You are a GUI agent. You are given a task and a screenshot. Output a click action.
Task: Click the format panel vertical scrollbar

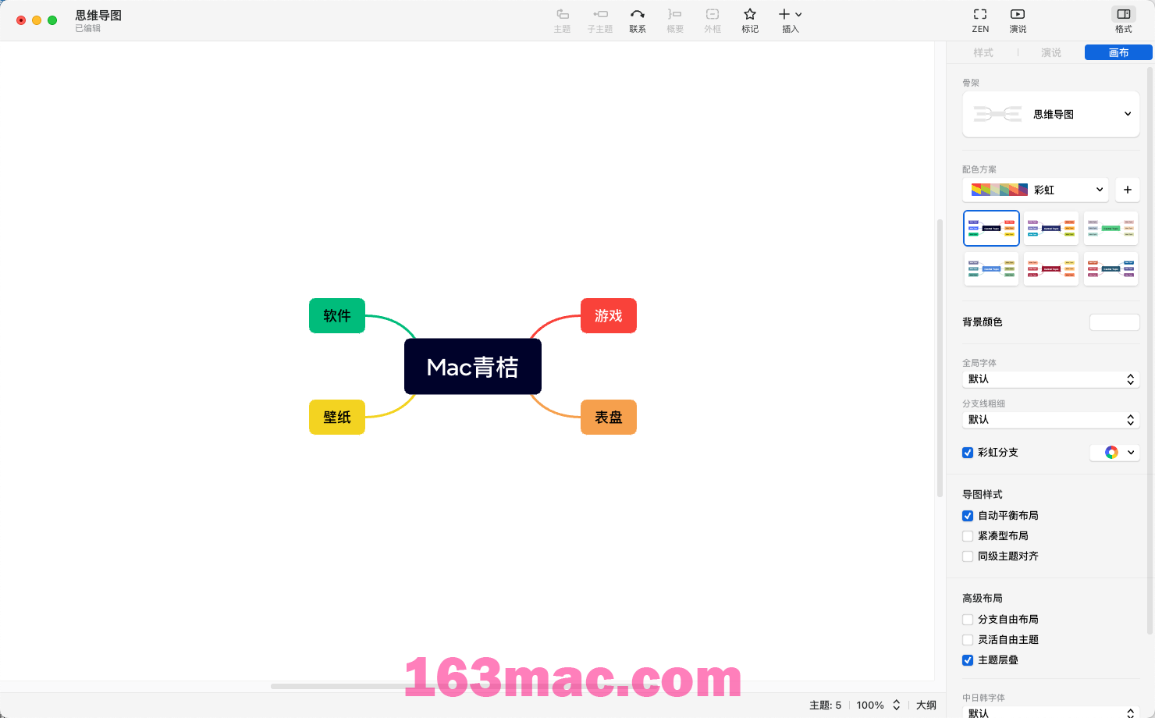1150,350
